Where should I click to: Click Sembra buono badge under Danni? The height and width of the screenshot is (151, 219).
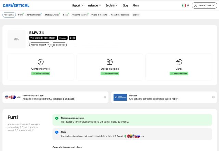pos(179,73)
